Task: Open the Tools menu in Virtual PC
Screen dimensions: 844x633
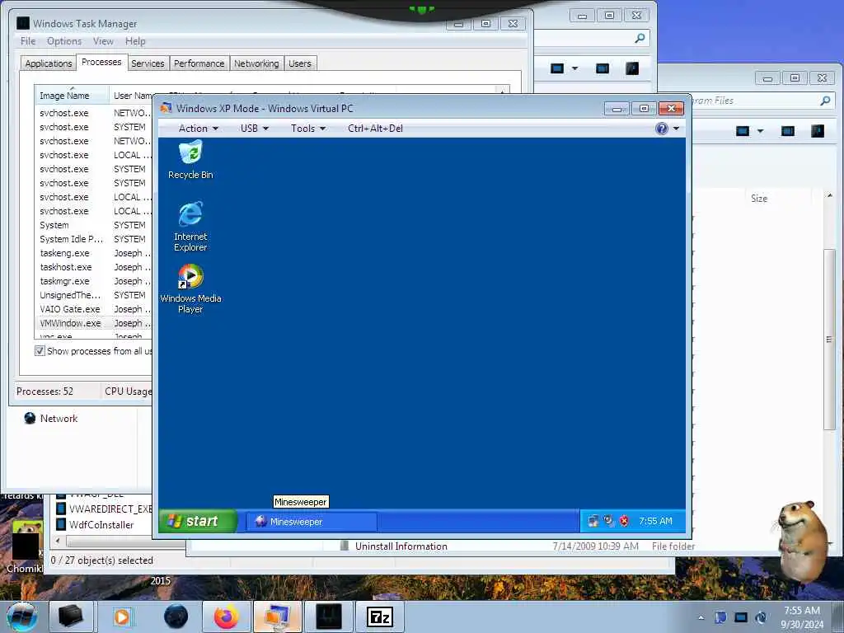Action: [x=308, y=128]
